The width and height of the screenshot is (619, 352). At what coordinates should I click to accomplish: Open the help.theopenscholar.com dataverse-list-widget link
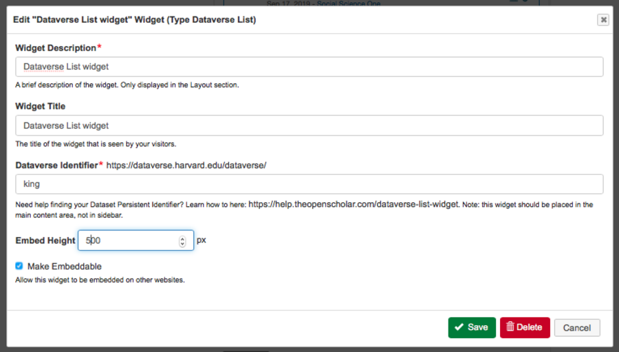(x=353, y=204)
